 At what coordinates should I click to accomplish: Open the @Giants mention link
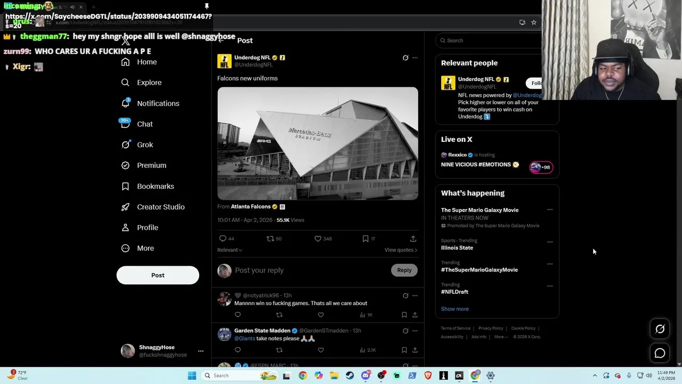245,339
